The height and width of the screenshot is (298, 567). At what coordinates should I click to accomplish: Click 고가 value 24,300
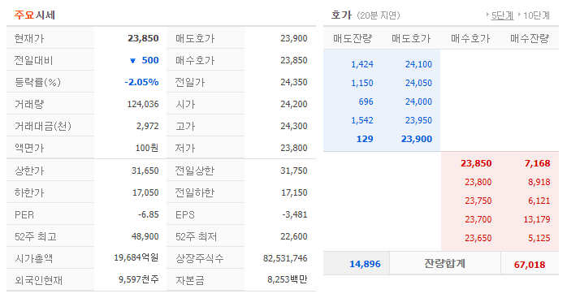coord(293,126)
